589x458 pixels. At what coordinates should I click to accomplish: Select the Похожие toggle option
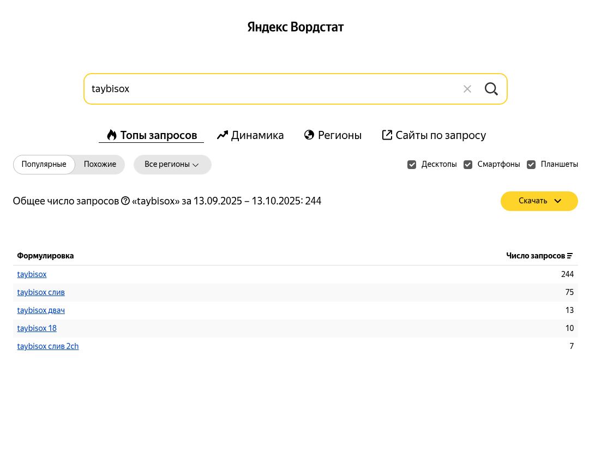tap(100, 165)
